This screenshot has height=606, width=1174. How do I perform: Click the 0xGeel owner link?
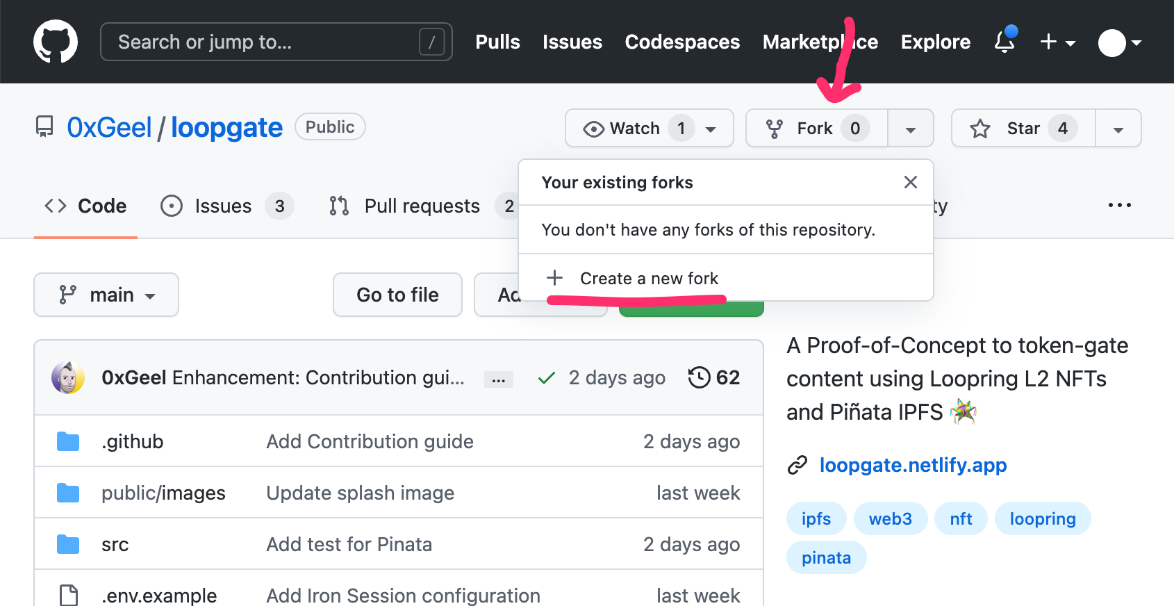(x=109, y=127)
